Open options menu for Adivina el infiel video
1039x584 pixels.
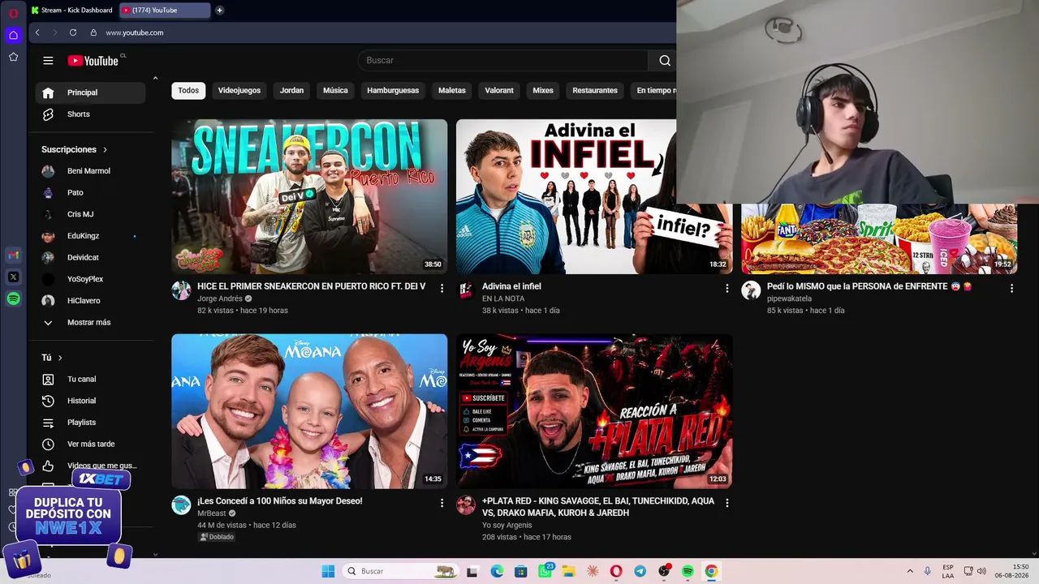click(x=726, y=288)
